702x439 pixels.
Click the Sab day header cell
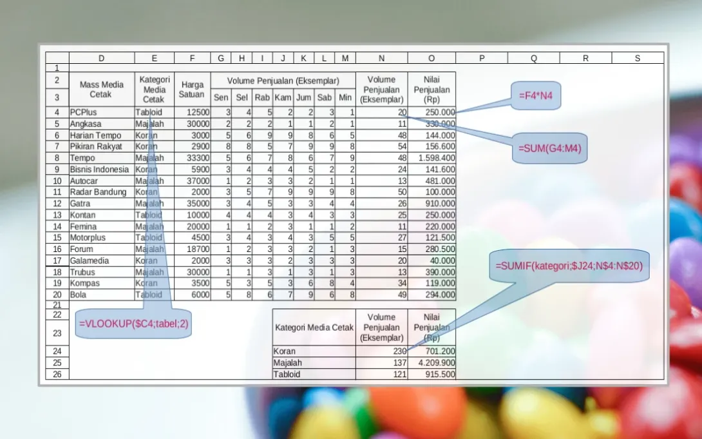coord(324,97)
